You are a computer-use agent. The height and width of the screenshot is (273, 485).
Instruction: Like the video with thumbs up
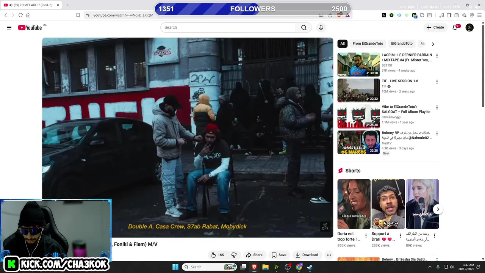[217, 255]
